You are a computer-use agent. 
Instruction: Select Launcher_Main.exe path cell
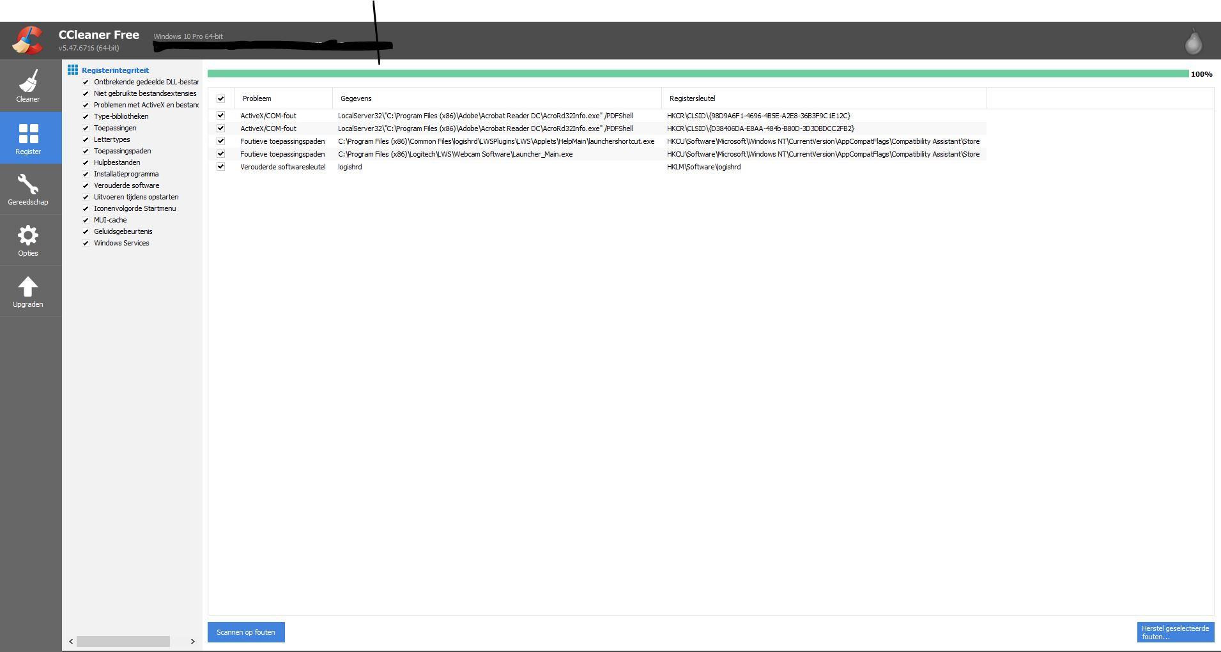point(456,154)
